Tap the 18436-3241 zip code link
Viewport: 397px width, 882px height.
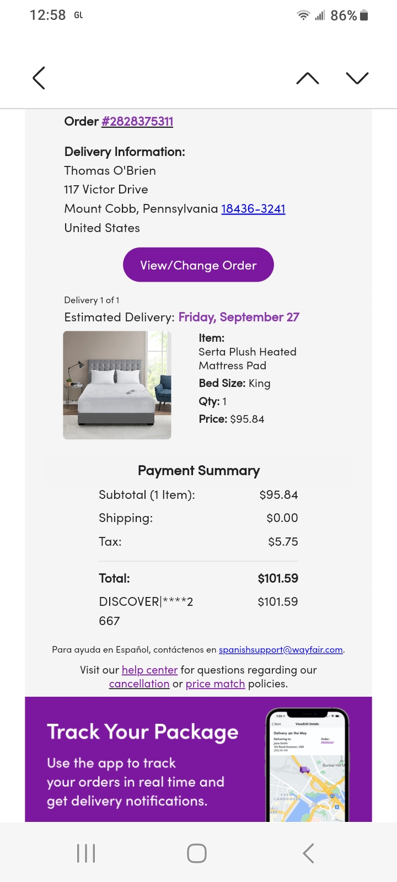(253, 209)
